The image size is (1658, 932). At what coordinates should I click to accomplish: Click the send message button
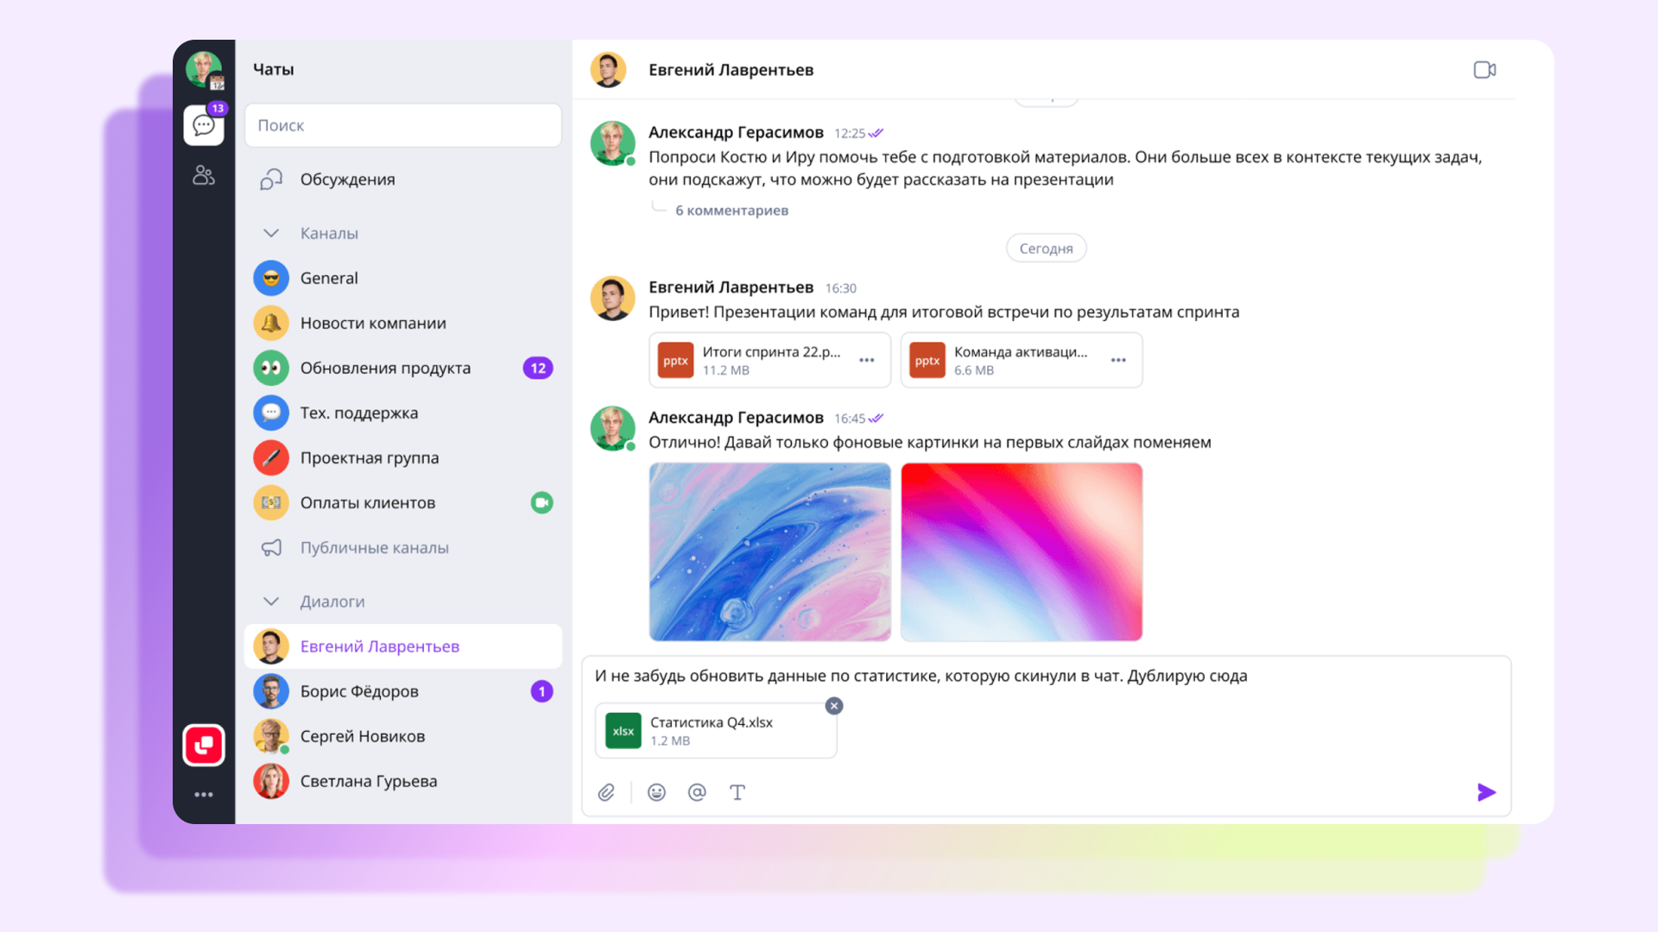[x=1484, y=792]
